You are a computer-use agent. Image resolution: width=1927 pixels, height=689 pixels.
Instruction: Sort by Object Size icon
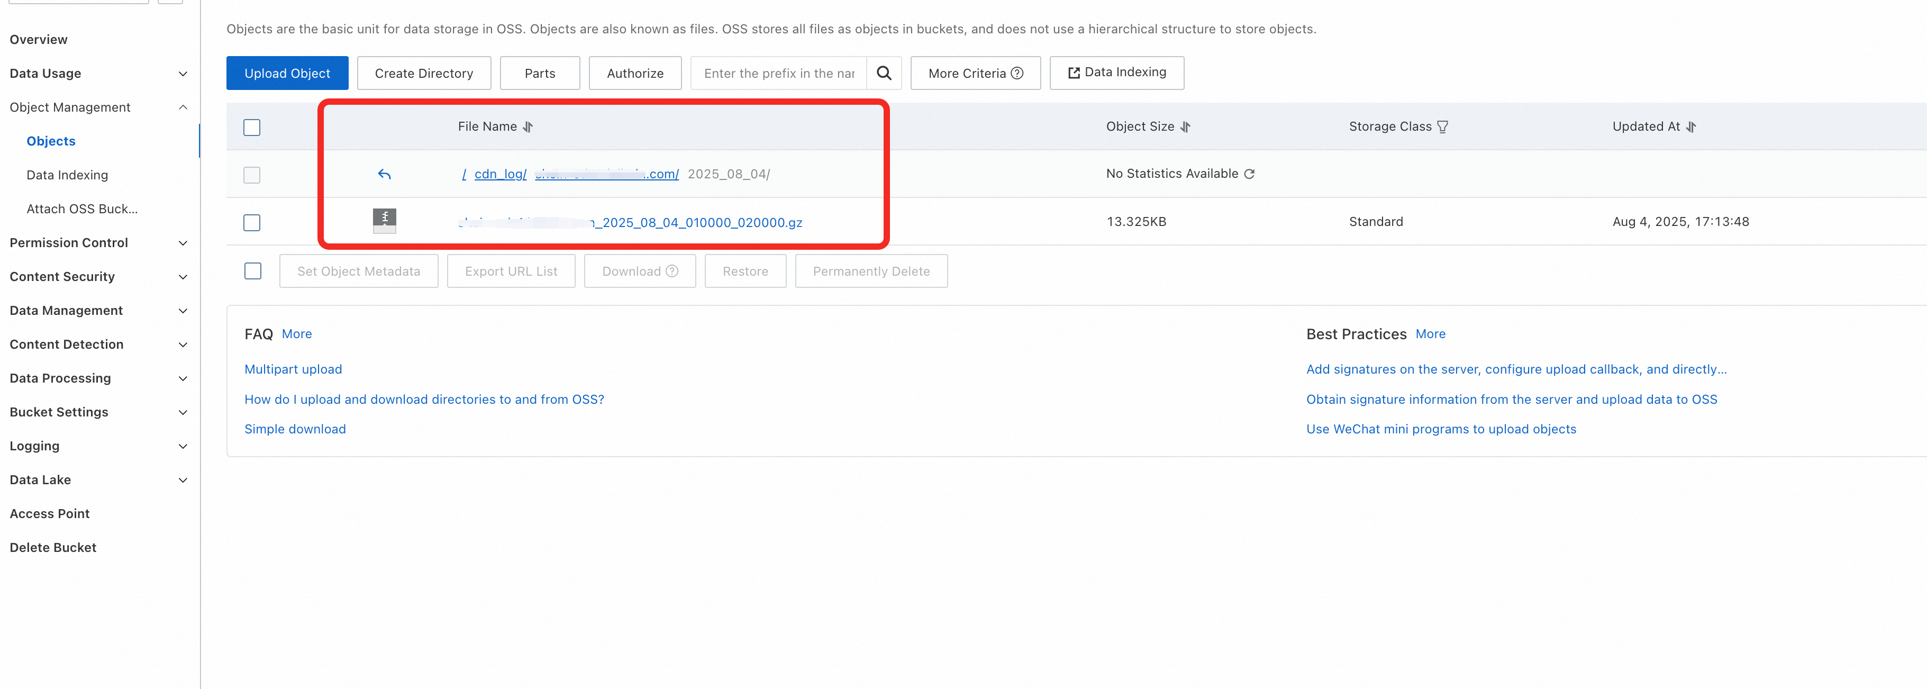(x=1186, y=127)
